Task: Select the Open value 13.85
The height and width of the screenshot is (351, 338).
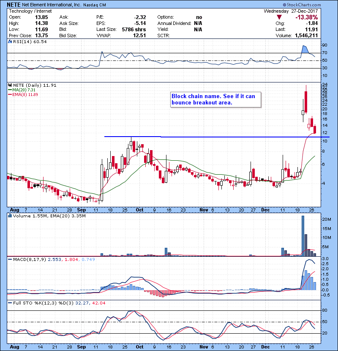Action: click(41, 17)
